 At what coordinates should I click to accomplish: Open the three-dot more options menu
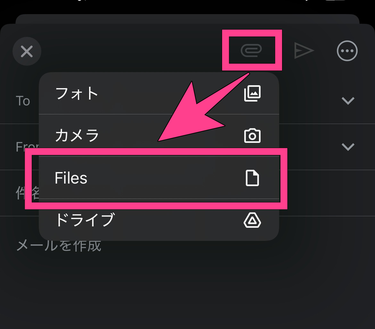coord(347,51)
